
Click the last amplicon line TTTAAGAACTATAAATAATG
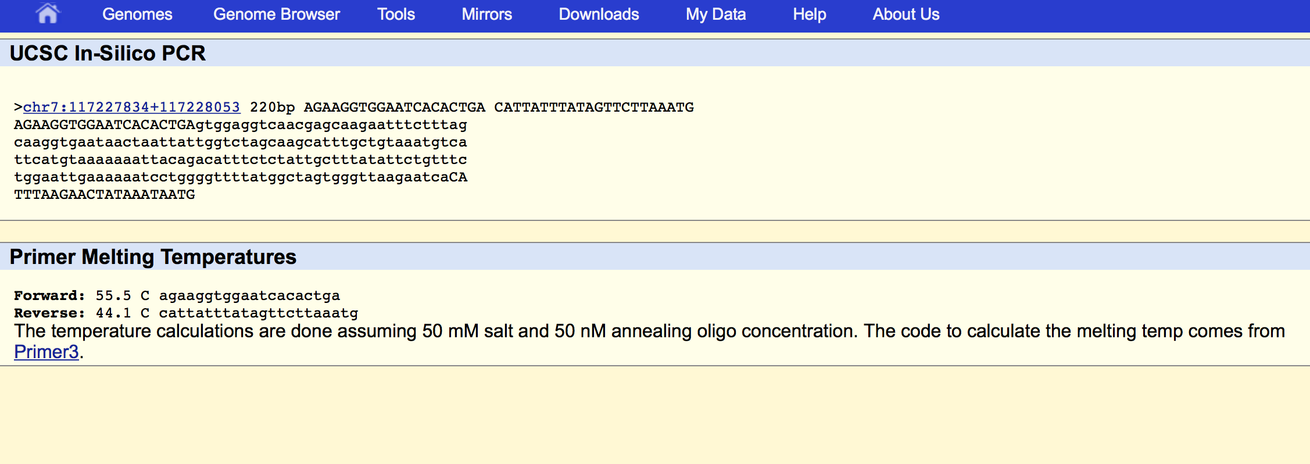coord(105,195)
